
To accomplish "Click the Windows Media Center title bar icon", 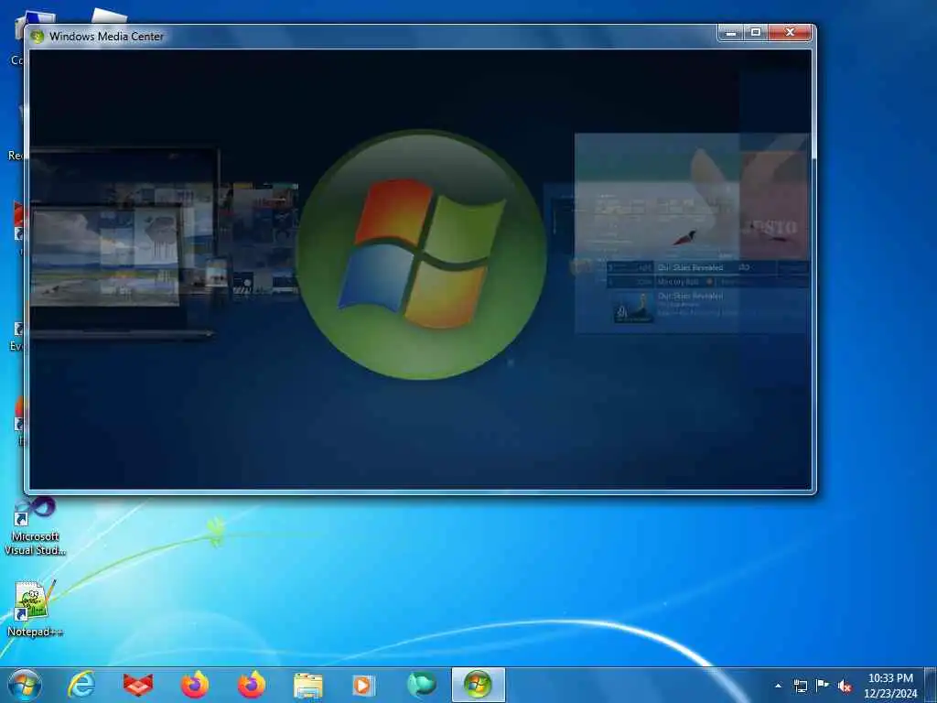I will (37, 37).
